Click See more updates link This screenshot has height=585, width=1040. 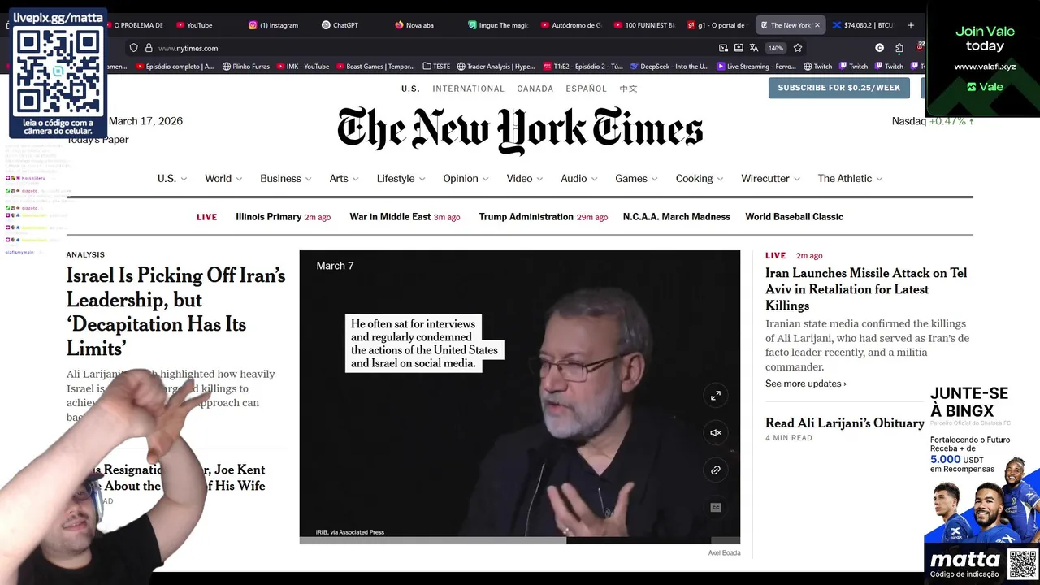(x=806, y=383)
